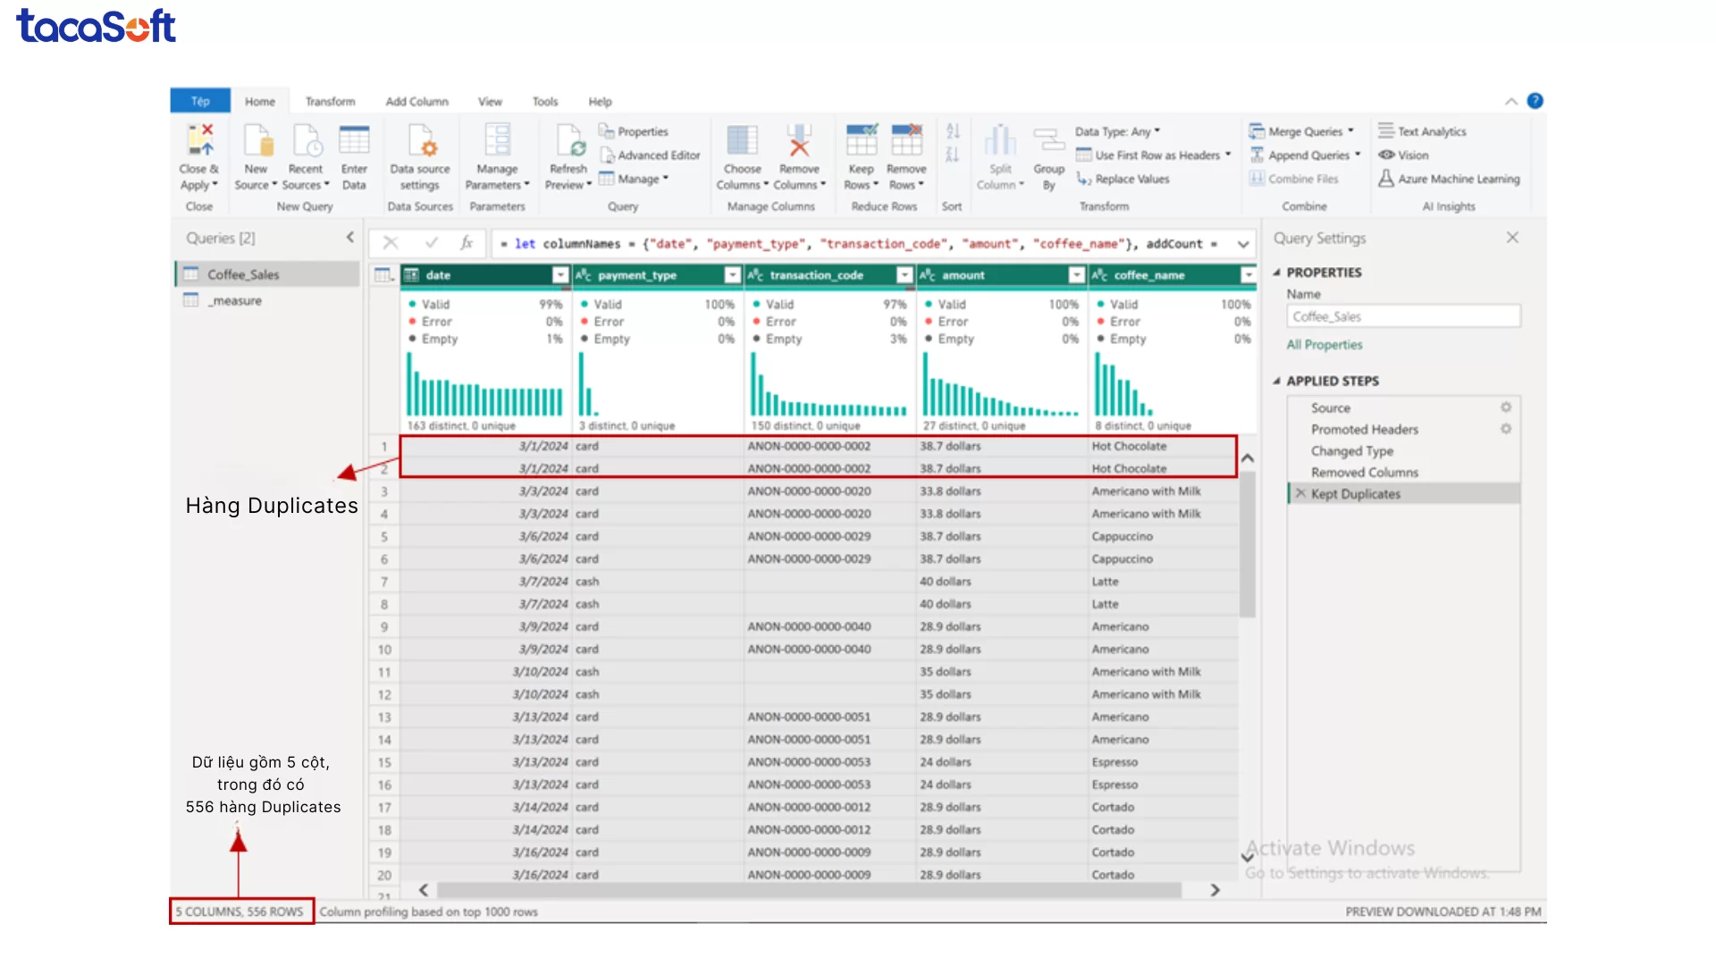Click the vertical scrollbar of data grid
1716x965 pixels.
click(1247, 544)
